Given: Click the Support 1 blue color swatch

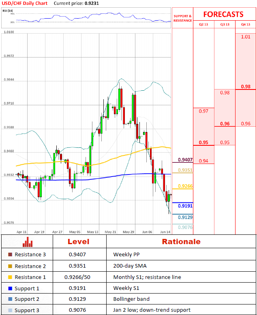Looking at the screenshot, I should pos(10,288).
